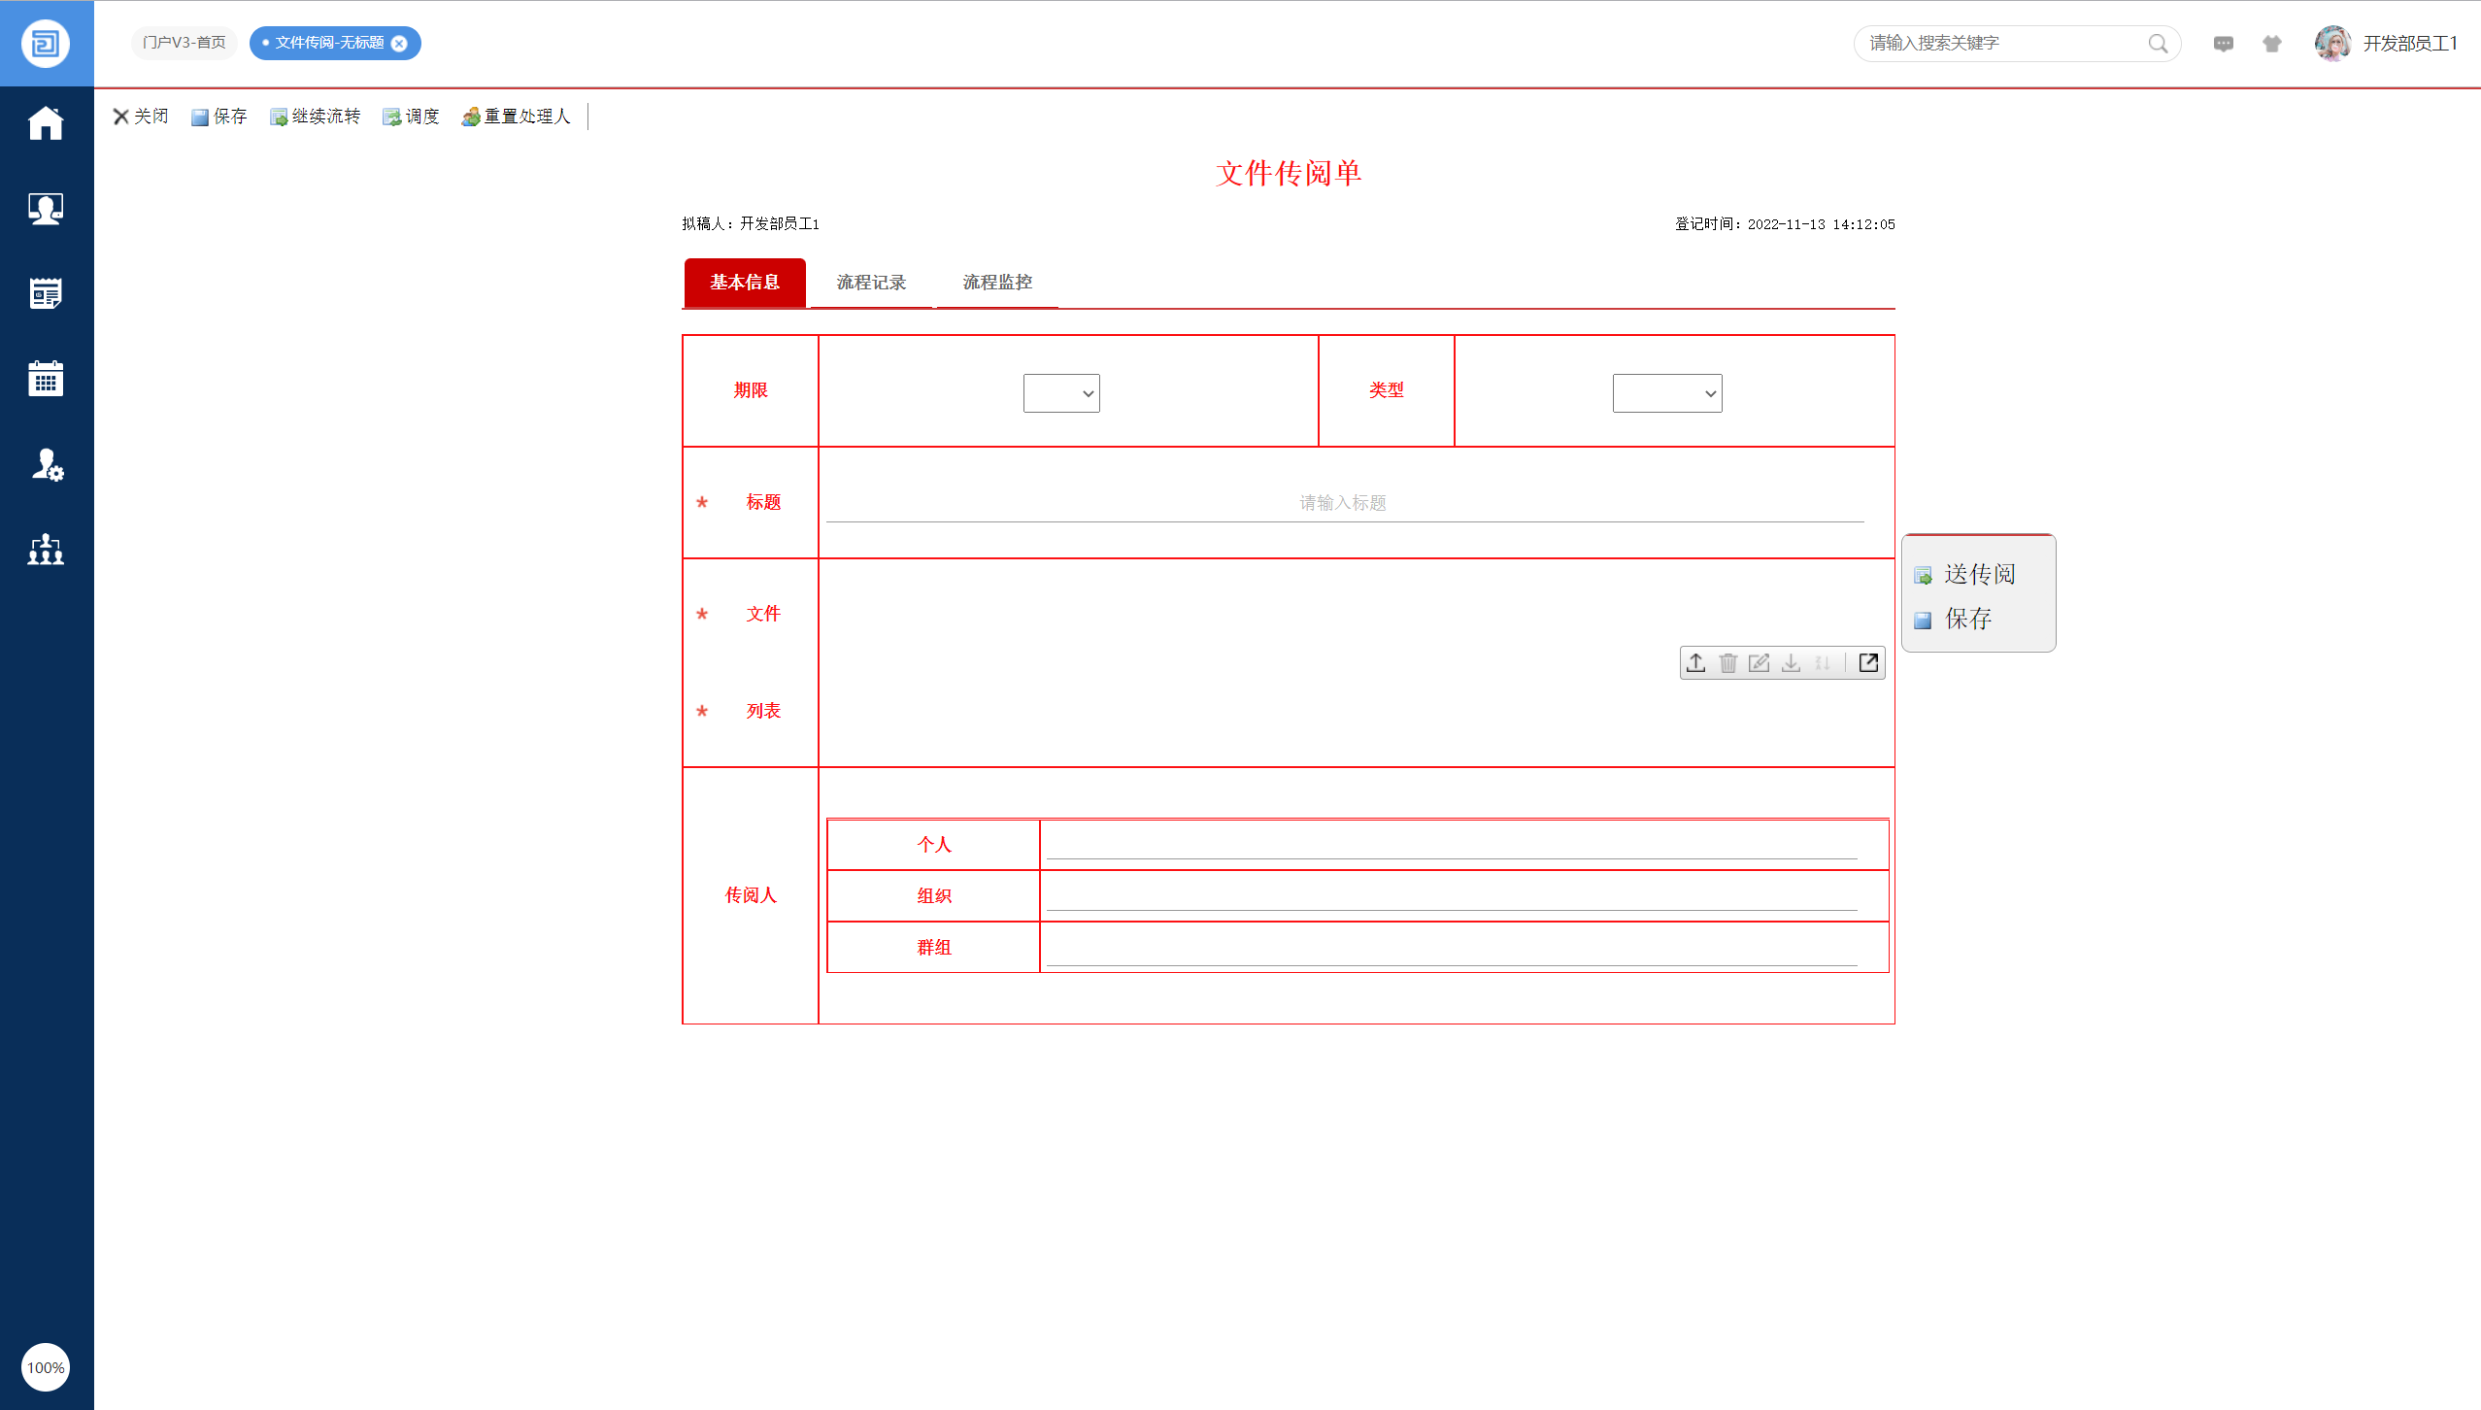Expand the 类型 dropdown
This screenshot has width=2481, height=1410.
tap(1666, 393)
